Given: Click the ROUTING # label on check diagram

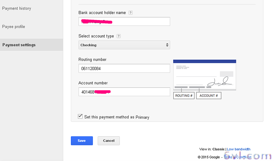Looking at the screenshot, I should pyautogui.click(x=184, y=95).
